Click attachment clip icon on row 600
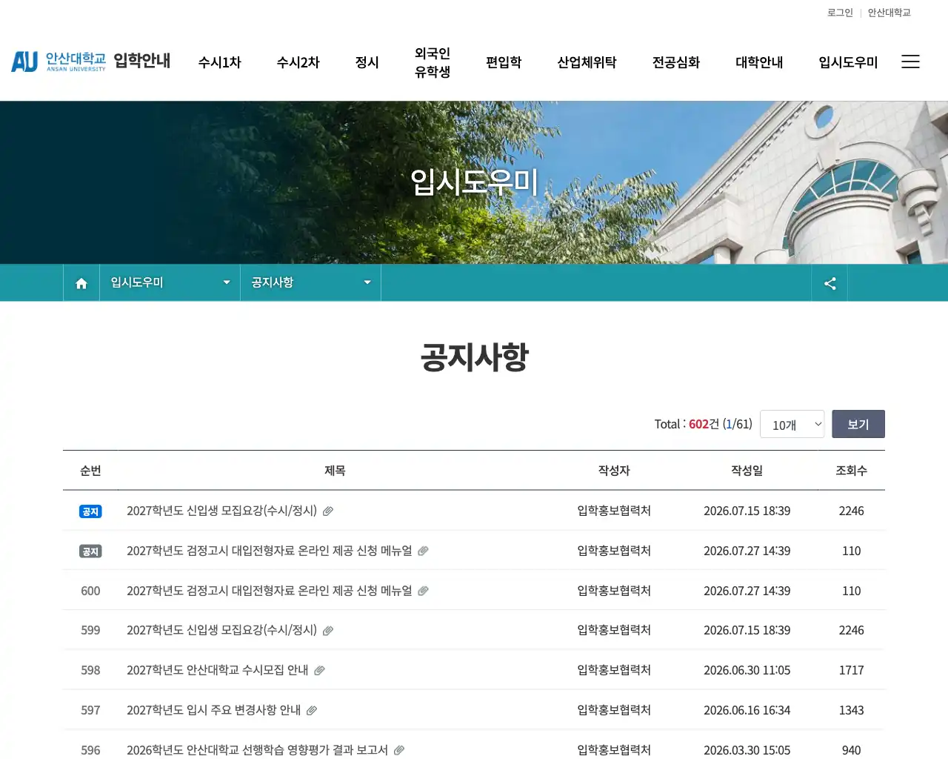Viewport: 948px width, 759px height. (423, 591)
